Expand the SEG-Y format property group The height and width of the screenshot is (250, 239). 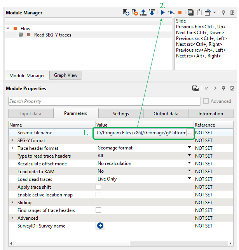pyautogui.click(x=12, y=140)
